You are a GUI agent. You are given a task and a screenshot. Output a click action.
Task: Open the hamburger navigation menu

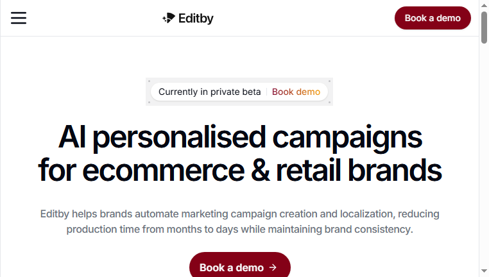pyautogui.click(x=19, y=18)
